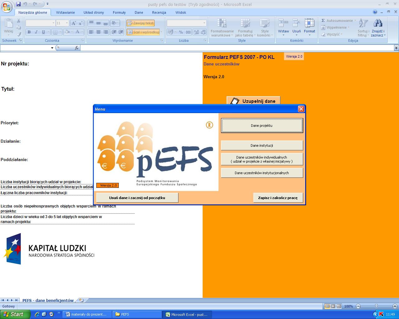Close the Menu dialog
Screen dimensions: 399x319
tap(301, 109)
